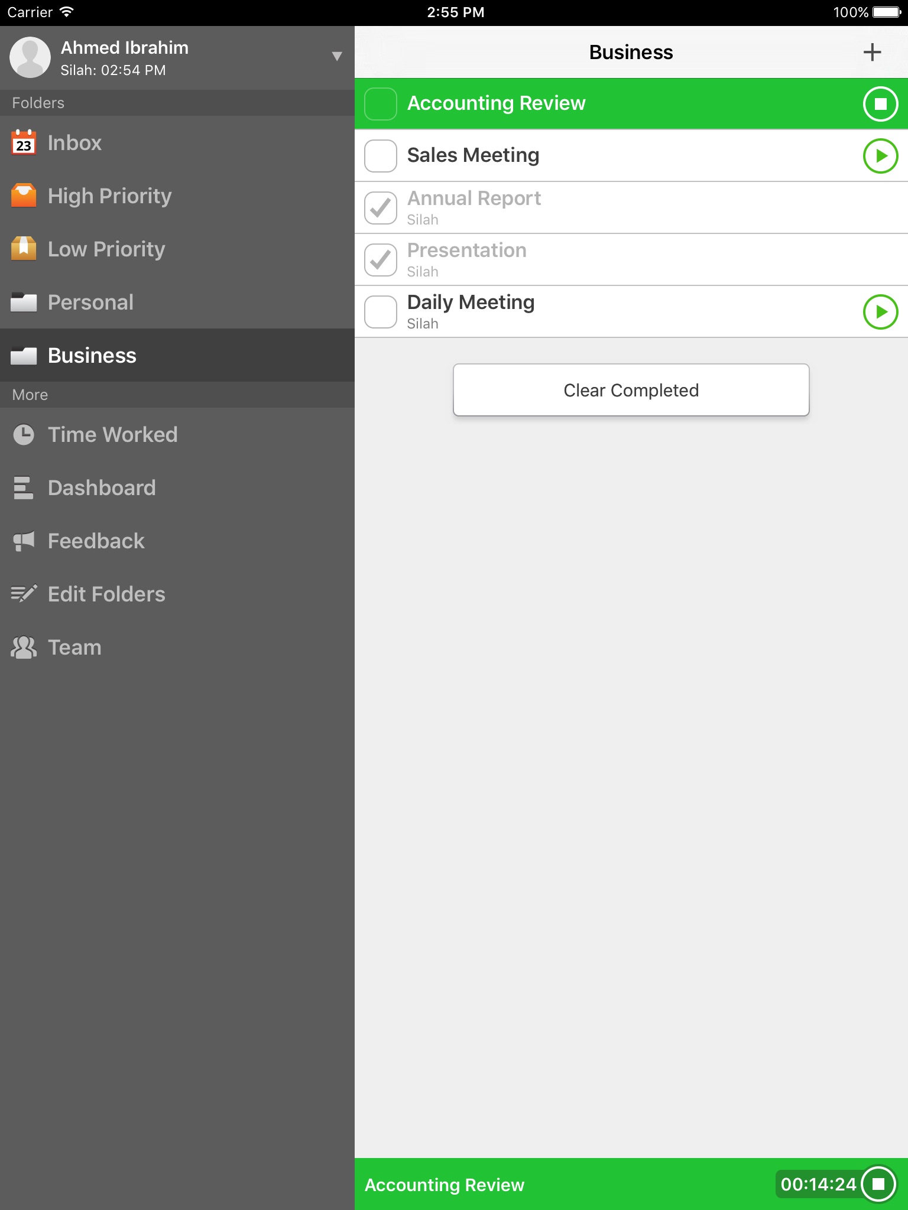Open the Low Priority folder

106,249
